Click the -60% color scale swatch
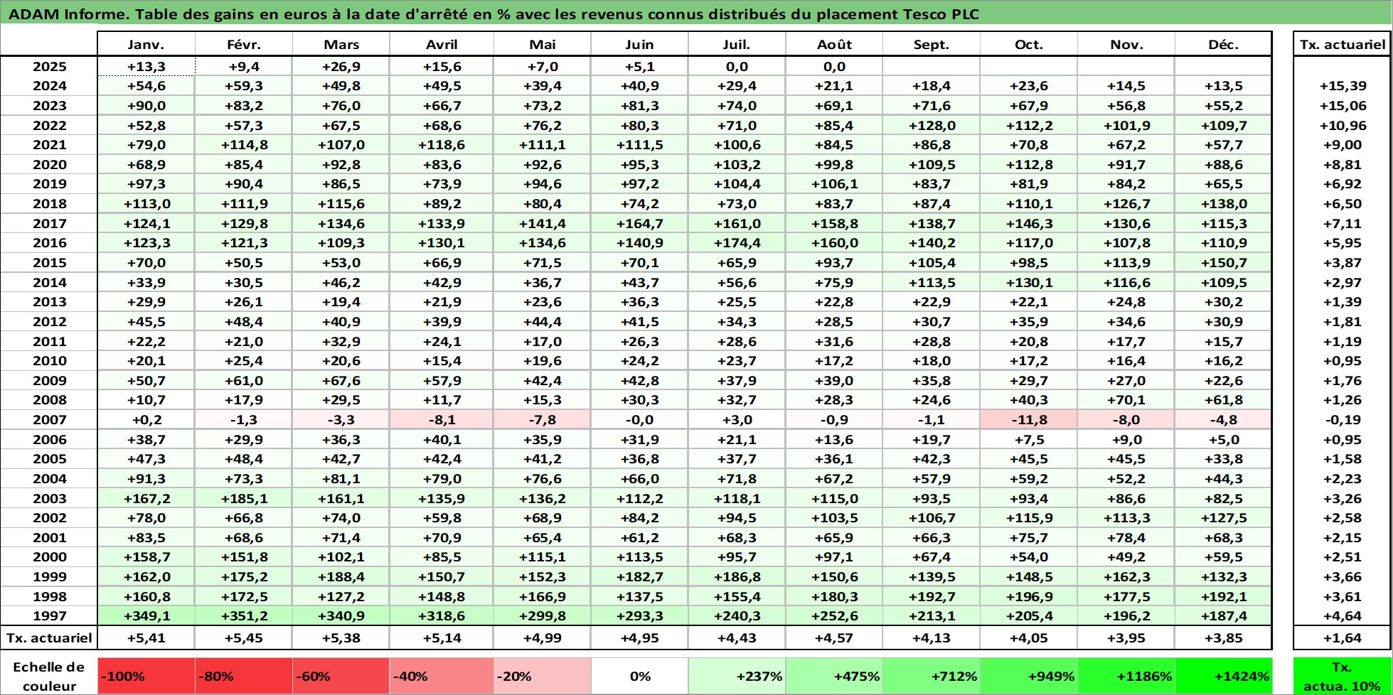The image size is (1393, 695). click(341, 677)
